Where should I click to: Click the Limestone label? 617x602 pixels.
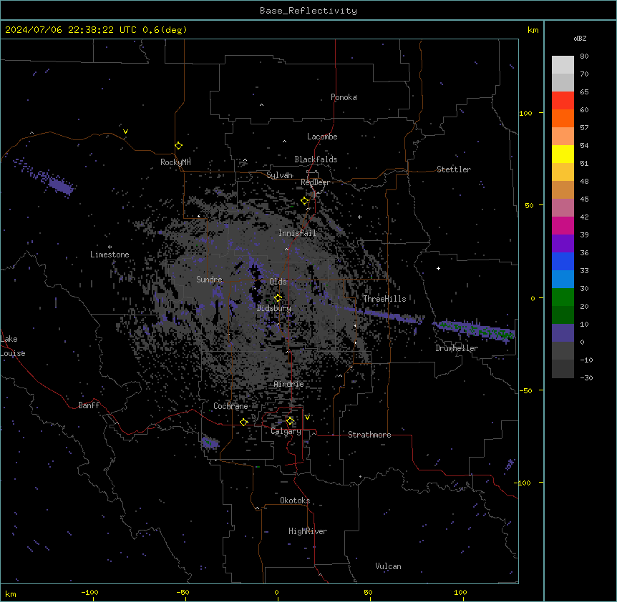110,255
